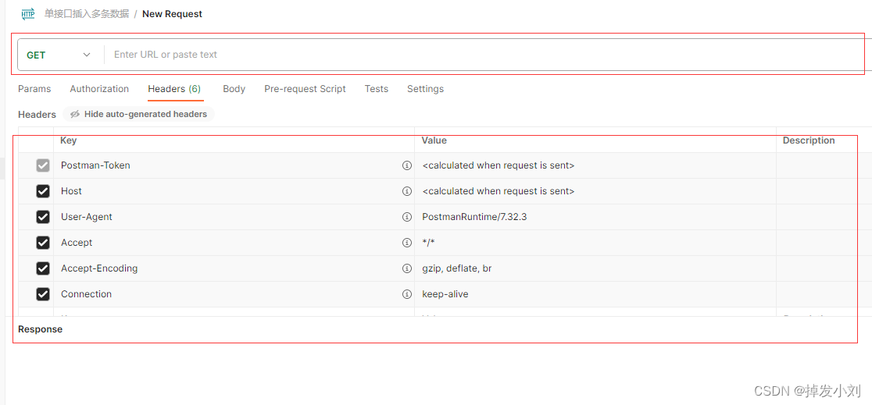Click the Response panel header
872x405 pixels.
[x=40, y=329]
